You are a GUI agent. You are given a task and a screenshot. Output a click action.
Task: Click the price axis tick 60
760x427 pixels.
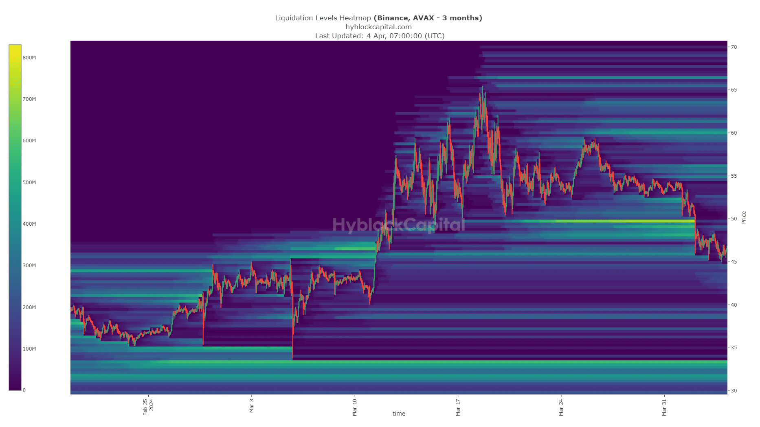click(734, 133)
